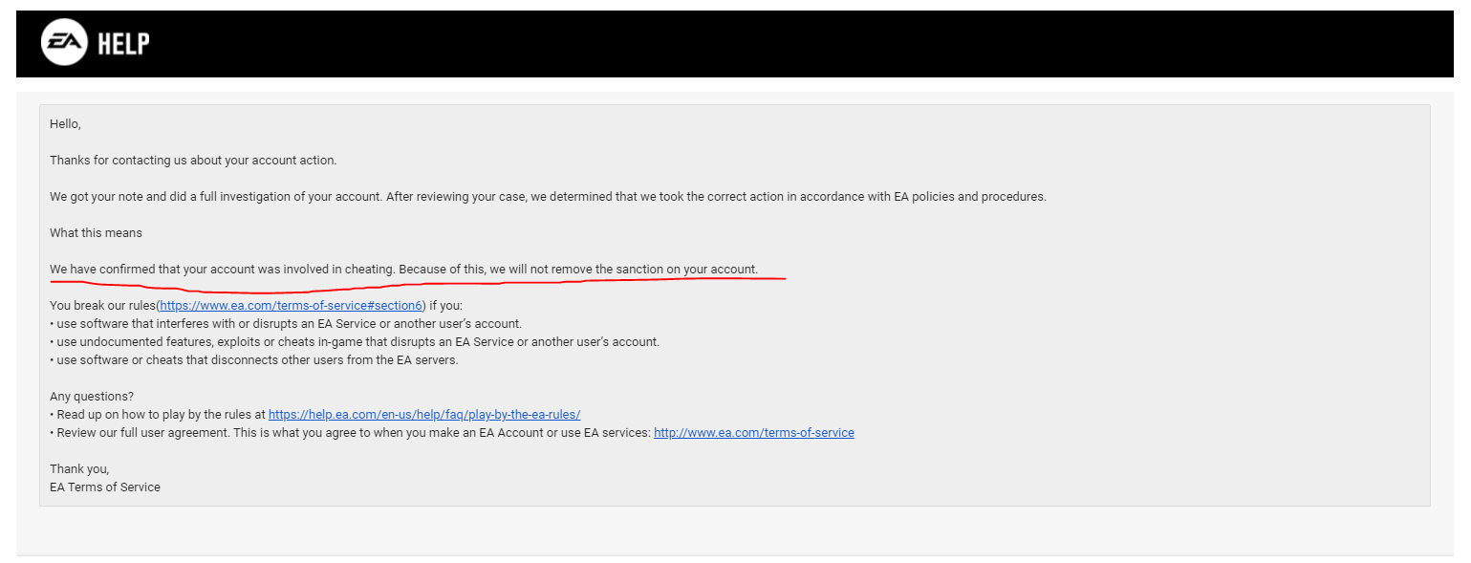
Task: Click the "EA Terms of Service" signature
Action: (x=105, y=487)
